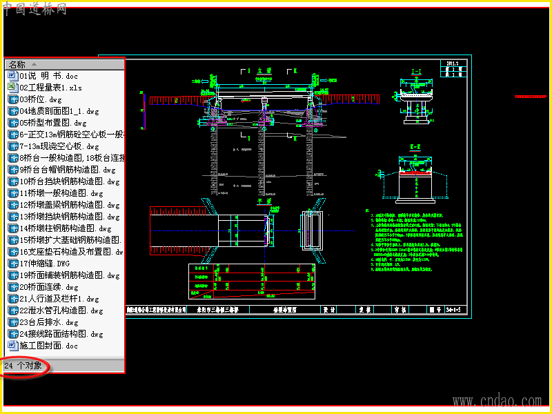Click the www.cndao.com watermark link

pyautogui.click(x=497, y=401)
